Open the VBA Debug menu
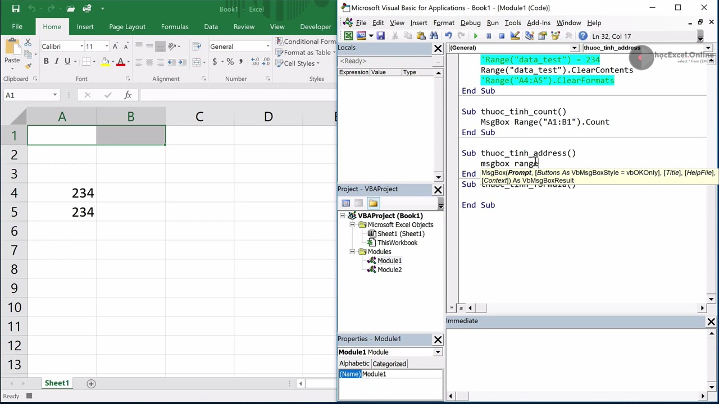This screenshot has width=719, height=404. tap(470, 23)
